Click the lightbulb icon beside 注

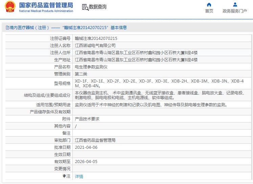pos(64,176)
